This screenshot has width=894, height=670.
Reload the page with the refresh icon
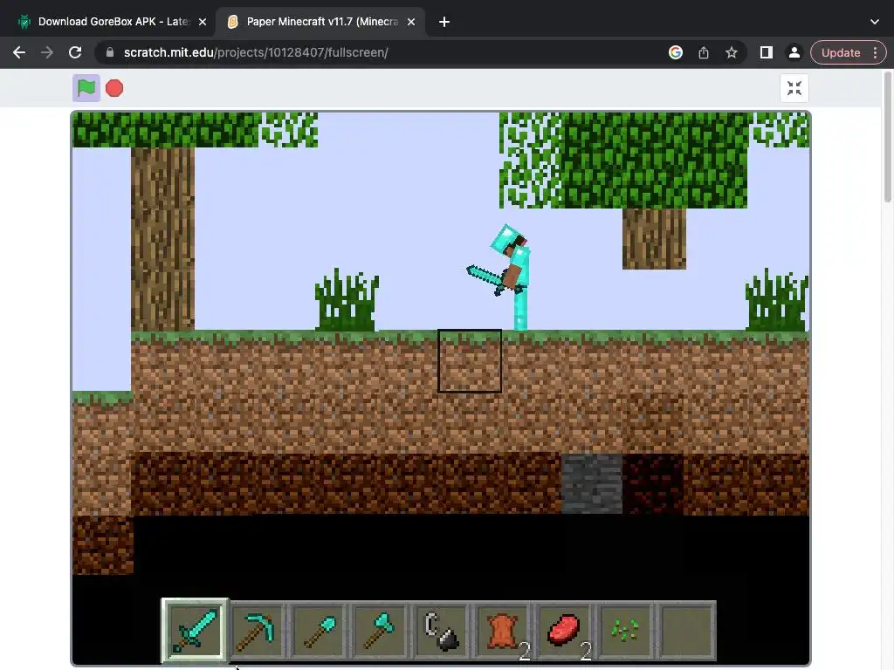(75, 52)
